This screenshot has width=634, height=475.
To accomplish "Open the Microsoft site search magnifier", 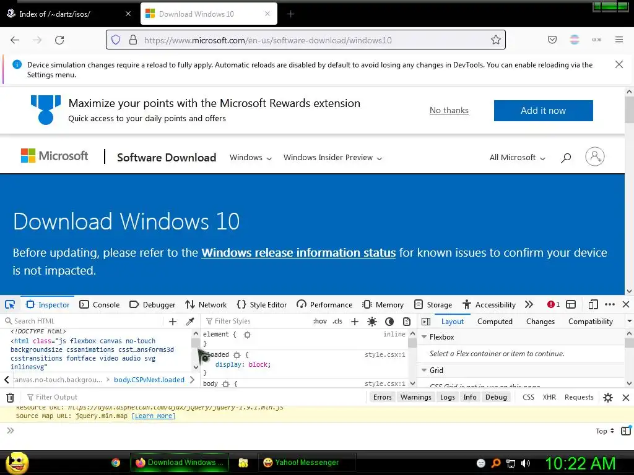I will pos(566,158).
